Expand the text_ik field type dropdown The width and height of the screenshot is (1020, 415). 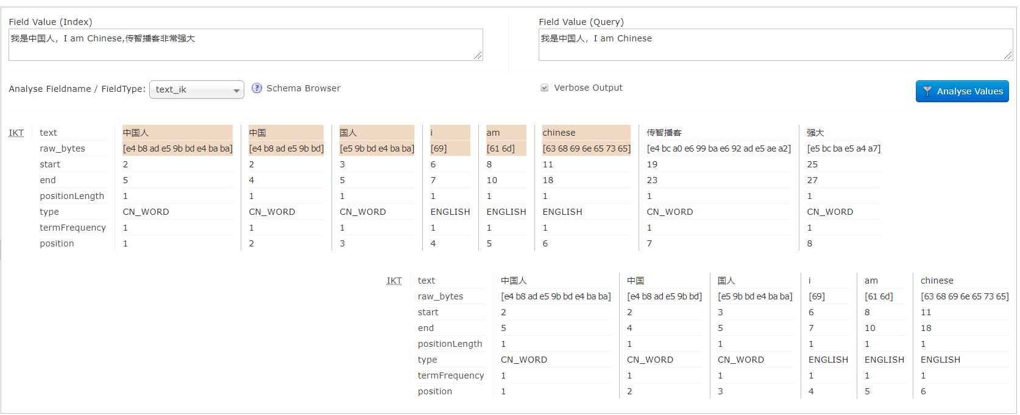click(196, 89)
